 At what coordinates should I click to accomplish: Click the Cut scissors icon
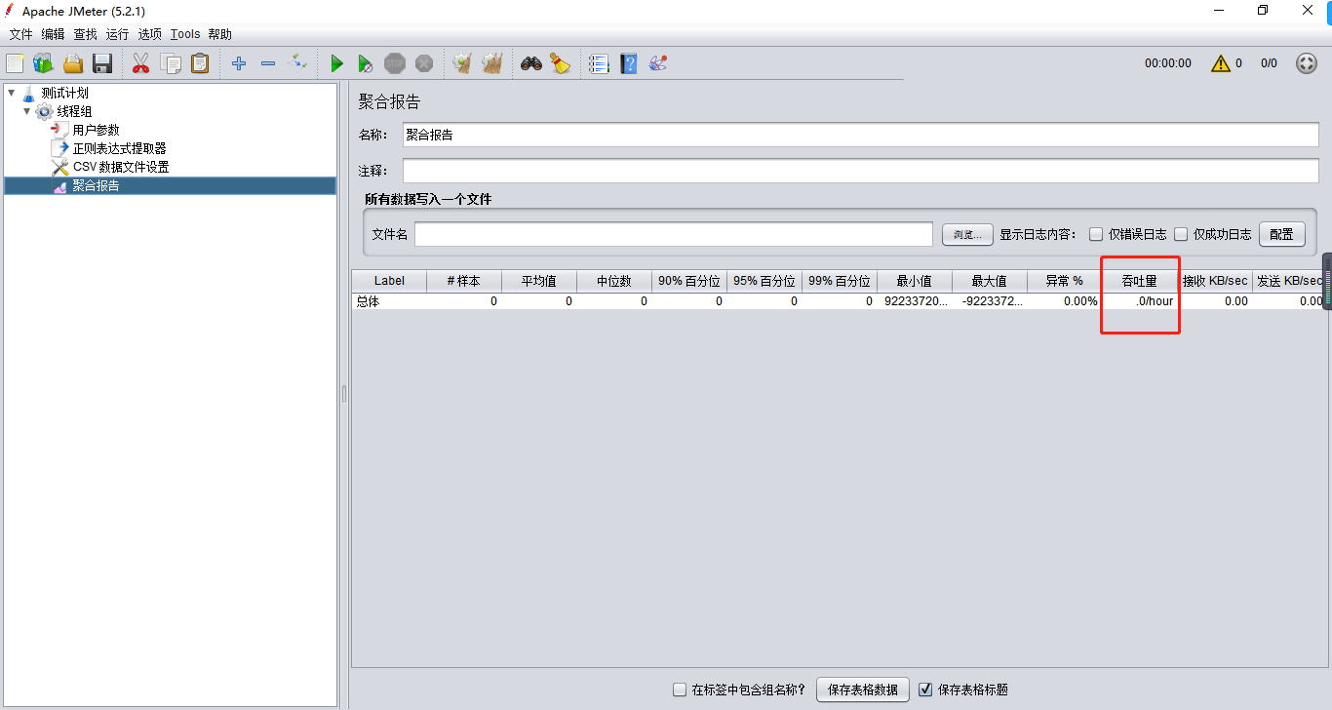pos(140,63)
